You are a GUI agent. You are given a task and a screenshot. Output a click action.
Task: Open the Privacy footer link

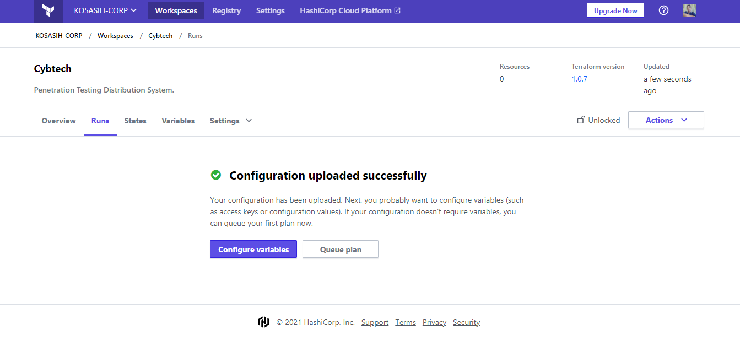point(434,322)
